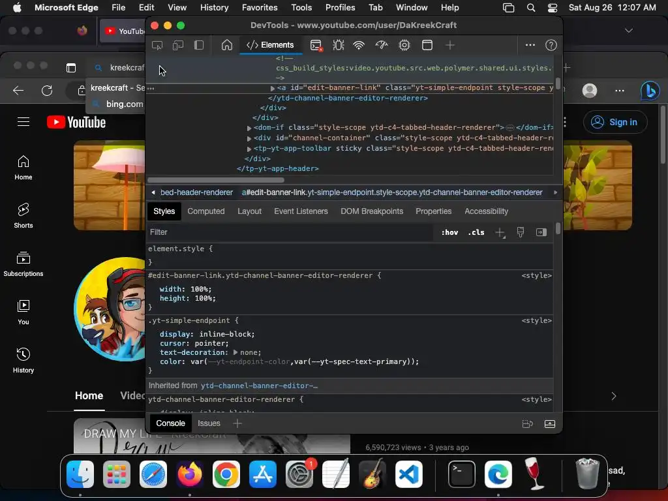Toggle the .cls element classes button
This screenshot has width=668, height=501.
tap(476, 232)
